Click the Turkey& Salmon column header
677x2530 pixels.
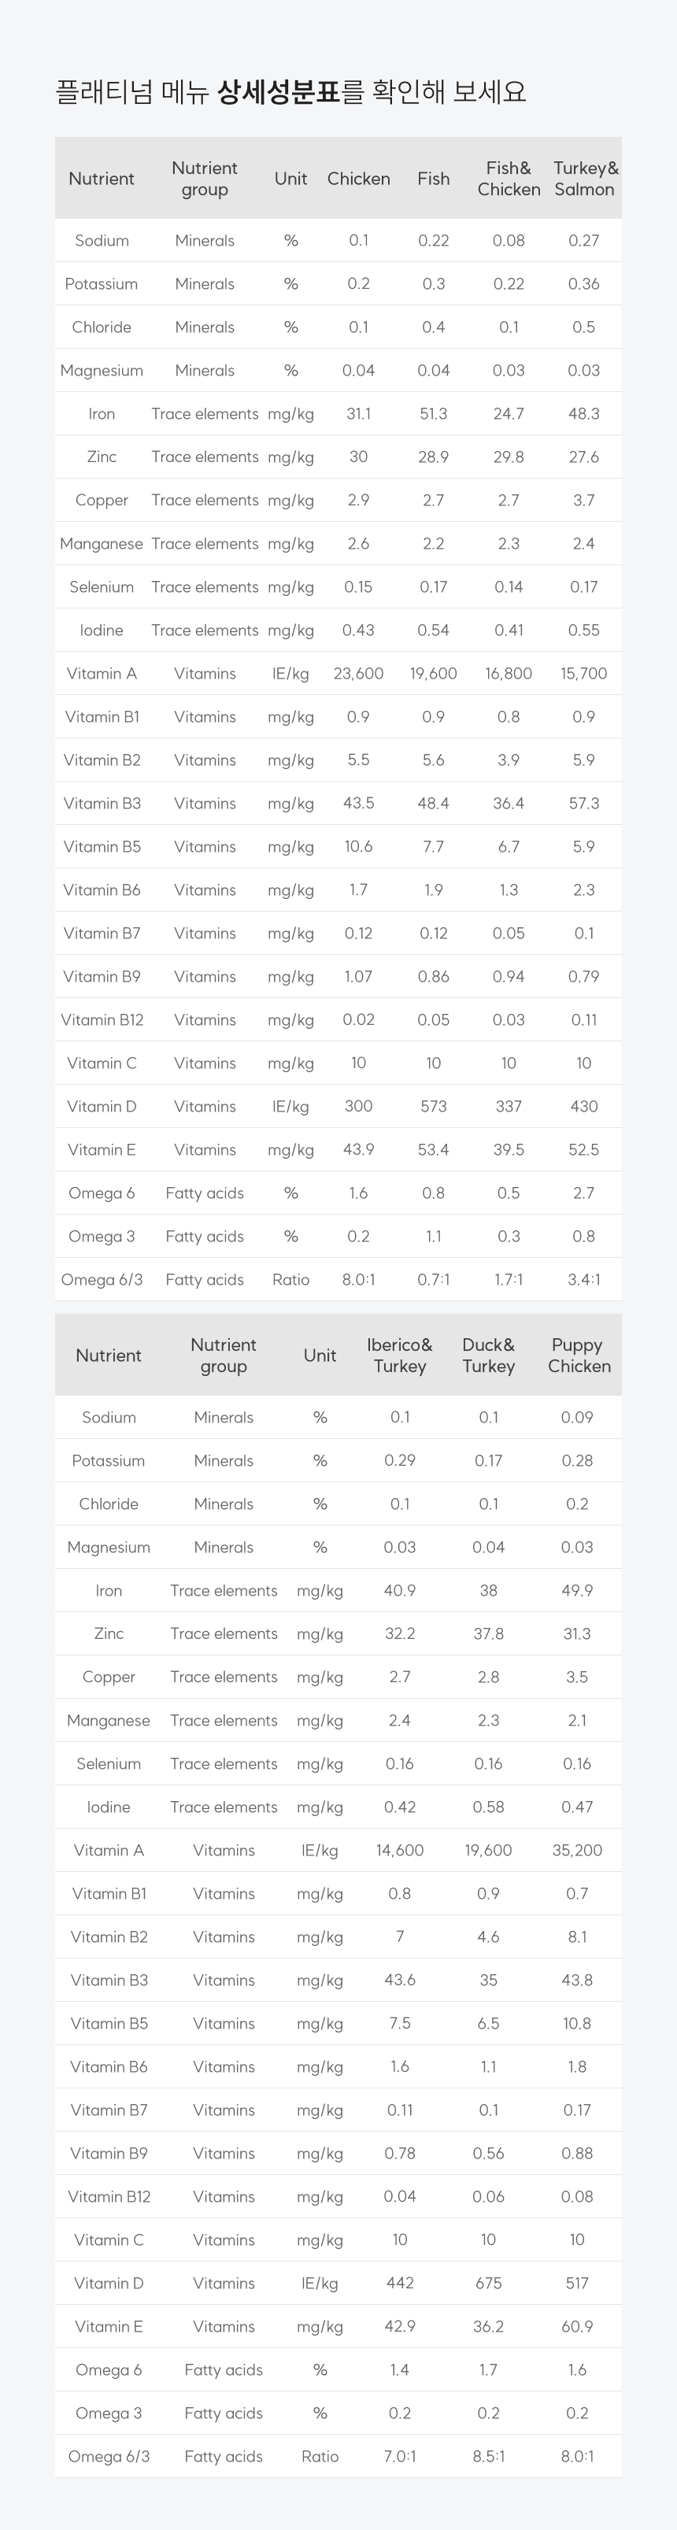tap(585, 179)
